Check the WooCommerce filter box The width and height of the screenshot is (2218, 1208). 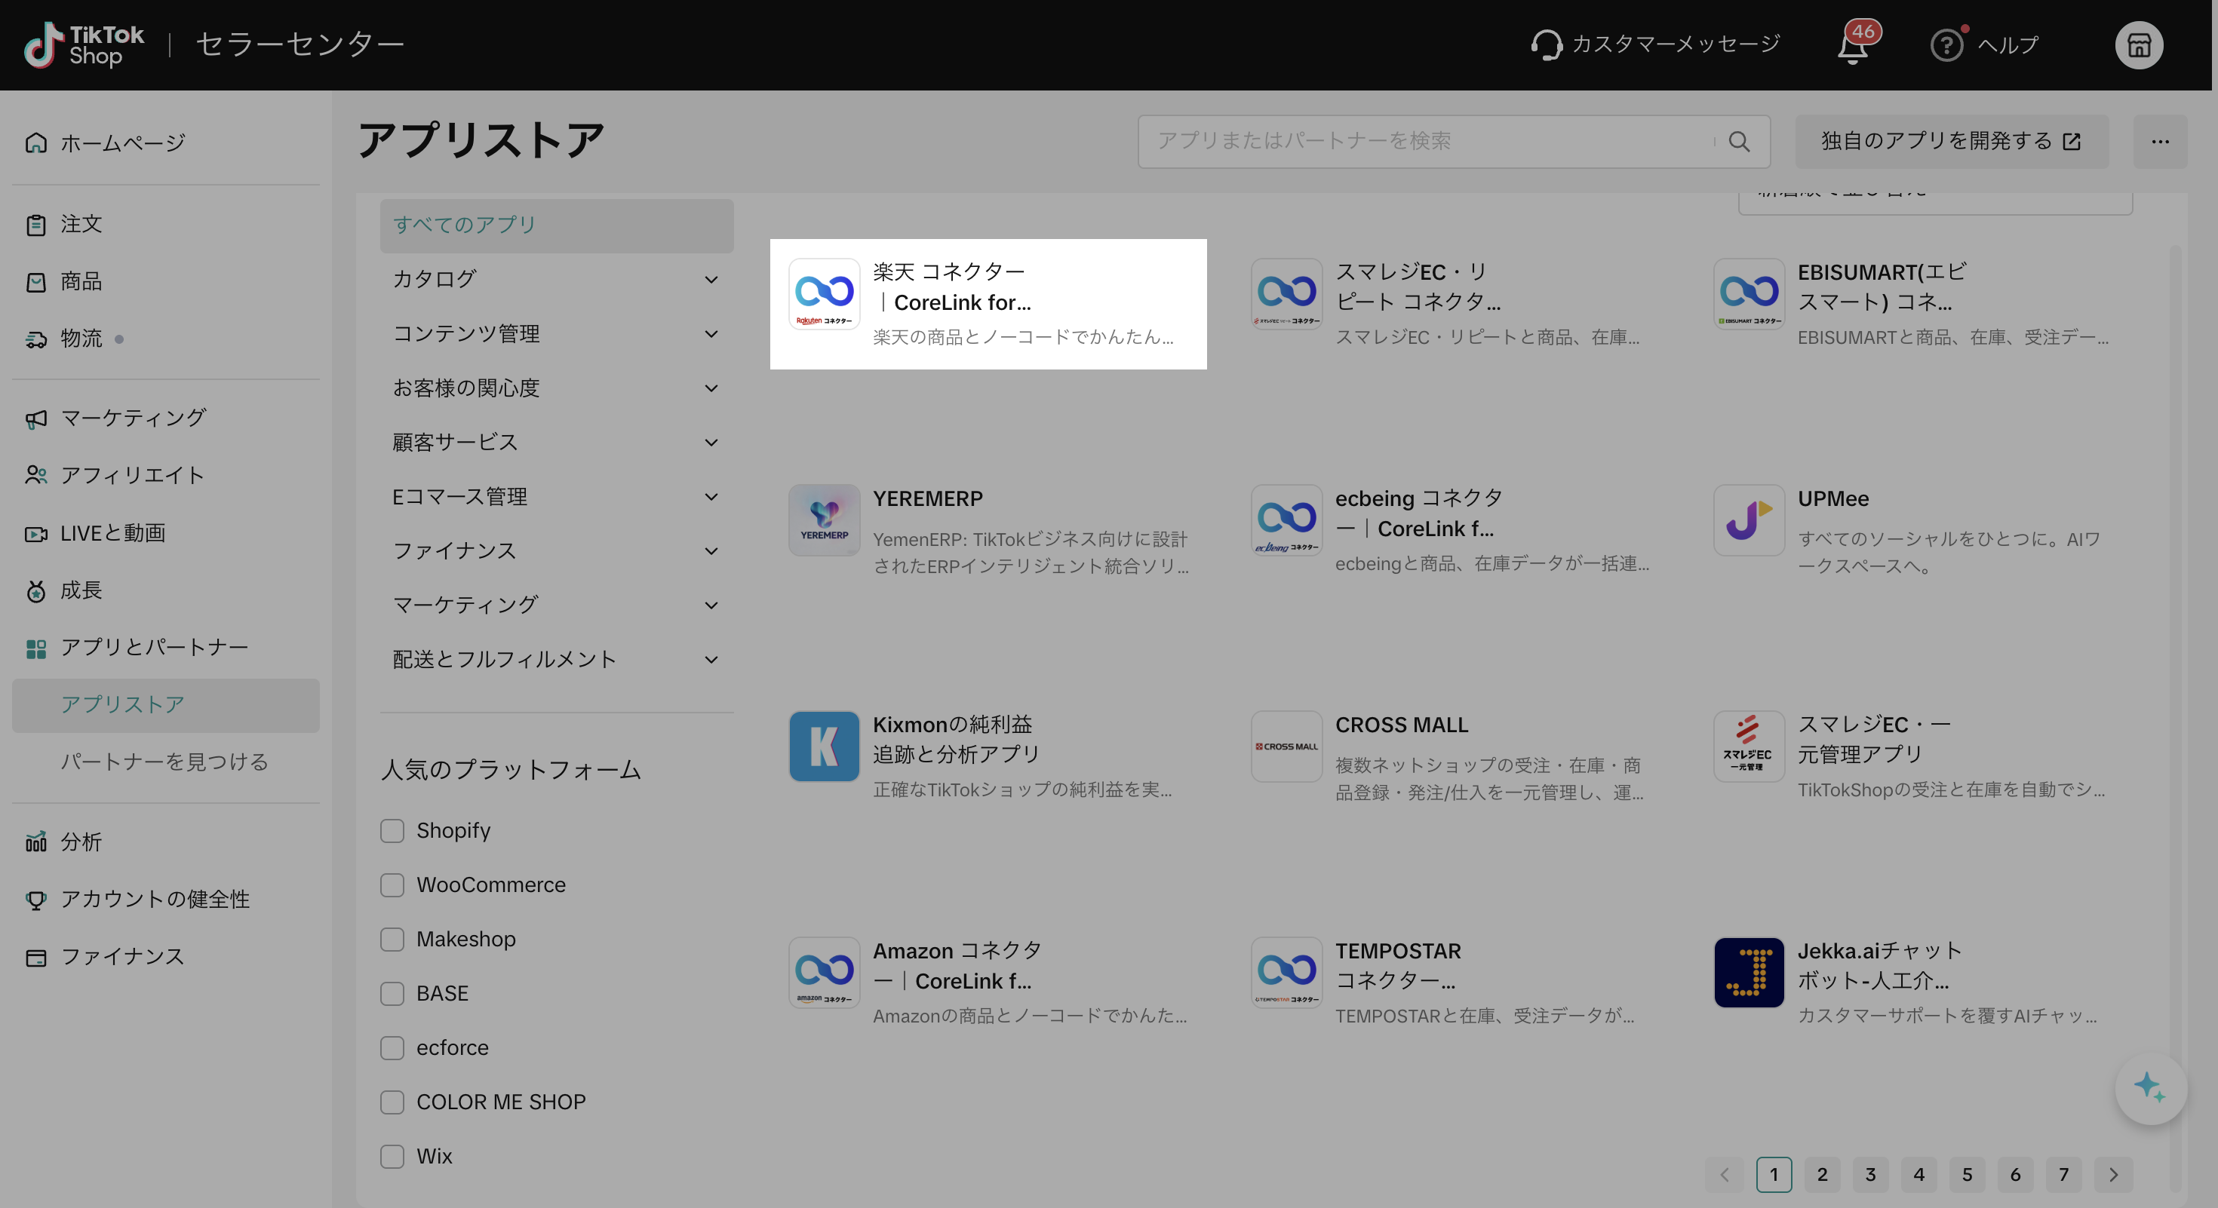coord(392,885)
